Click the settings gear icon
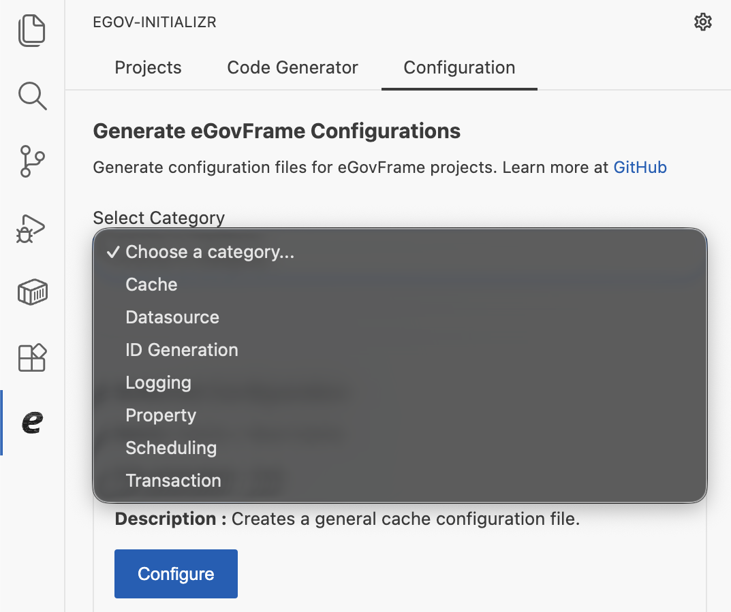Image resolution: width=731 pixels, height=612 pixels. 702,22
